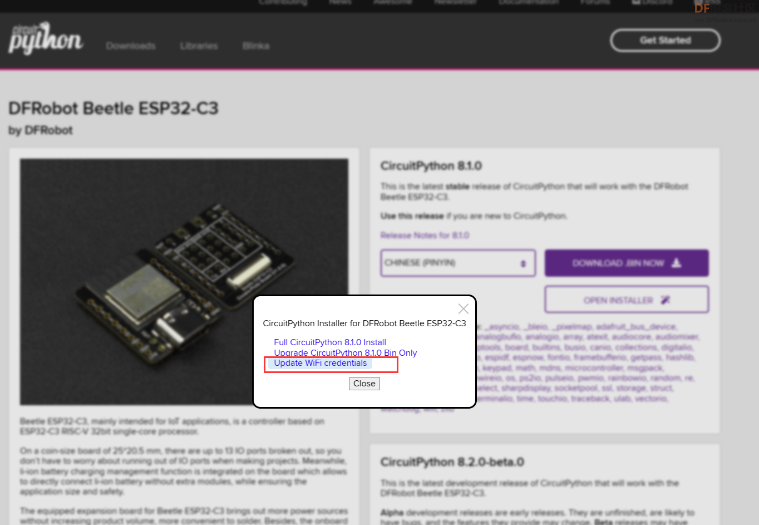Click DOWNLOAD .BIN NOW button
Viewport: 759px width, 525px height.
click(x=627, y=263)
